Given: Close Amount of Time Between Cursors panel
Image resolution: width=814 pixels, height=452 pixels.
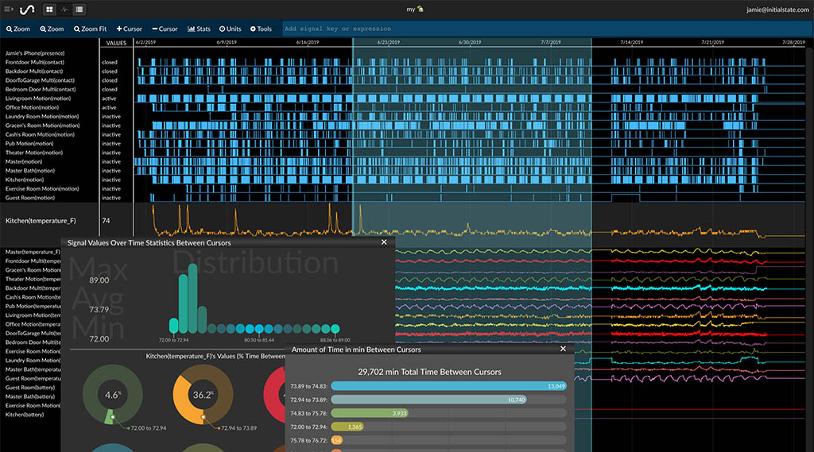Looking at the screenshot, I should click(563, 349).
